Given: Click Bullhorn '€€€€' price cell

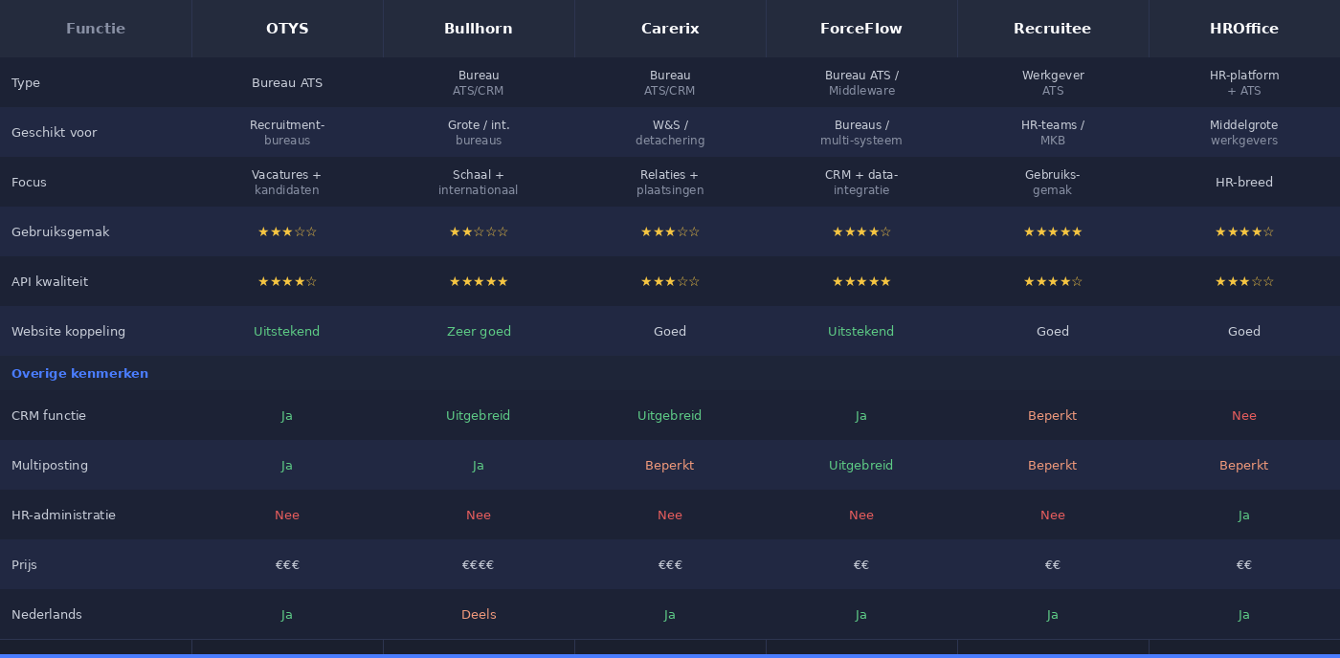Looking at the screenshot, I should click(479, 565).
